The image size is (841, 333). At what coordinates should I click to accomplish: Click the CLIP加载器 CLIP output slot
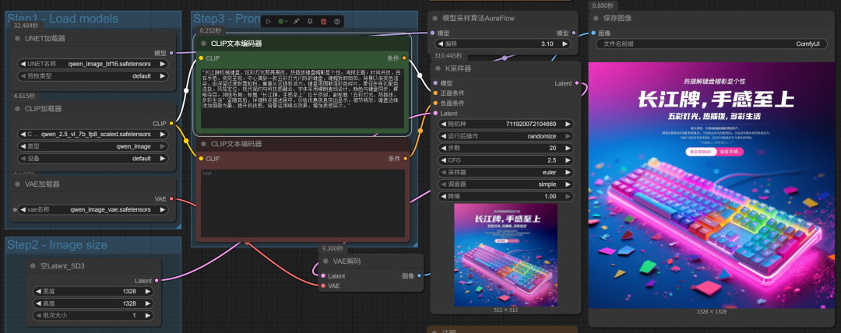pyautogui.click(x=171, y=124)
